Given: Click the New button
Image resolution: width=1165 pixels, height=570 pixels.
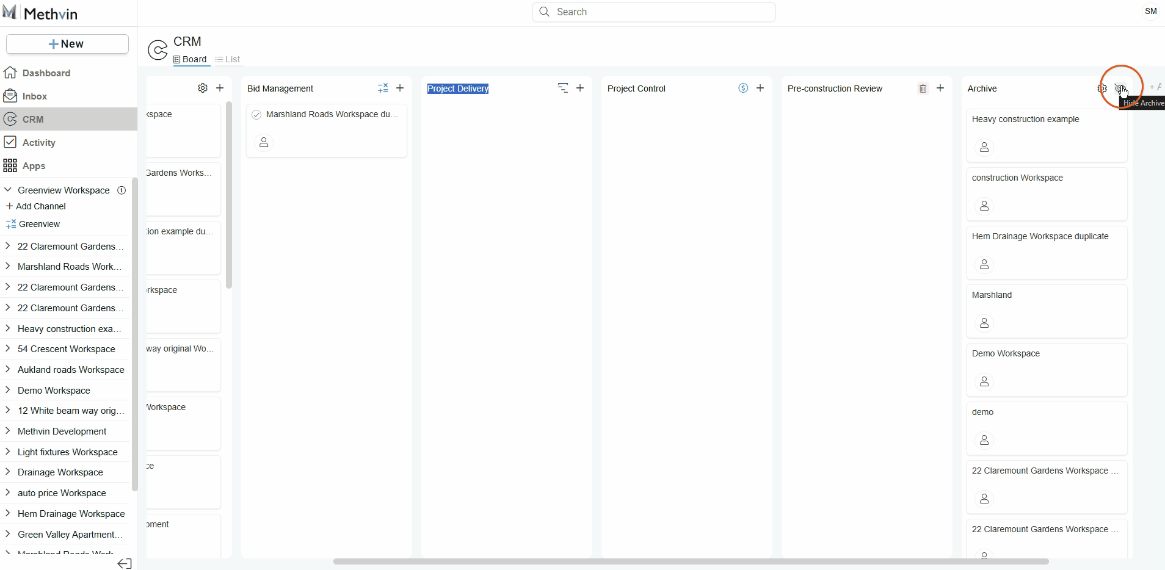Looking at the screenshot, I should [67, 44].
